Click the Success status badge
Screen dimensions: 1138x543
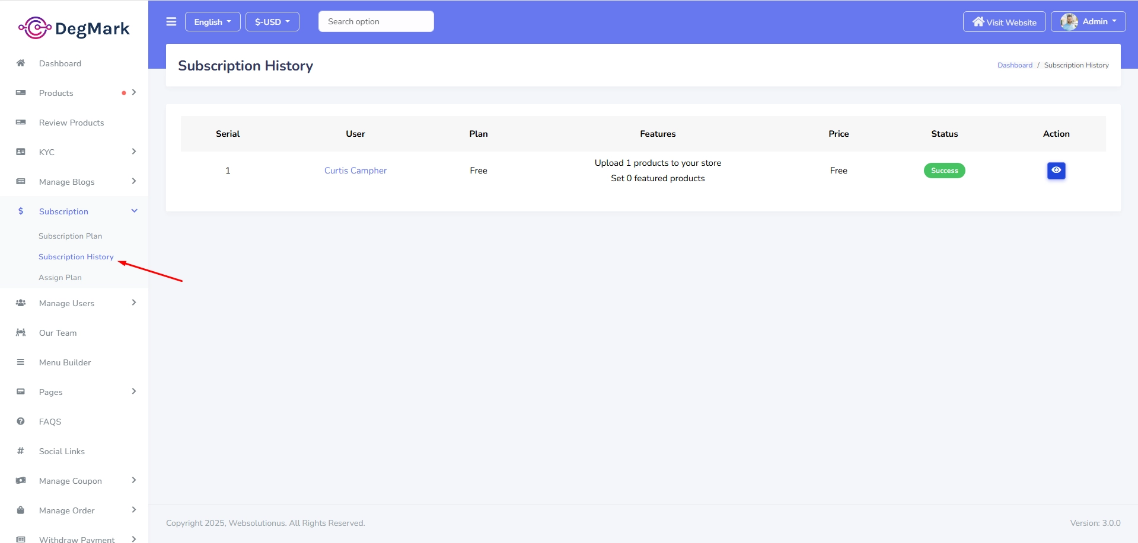click(944, 171)
